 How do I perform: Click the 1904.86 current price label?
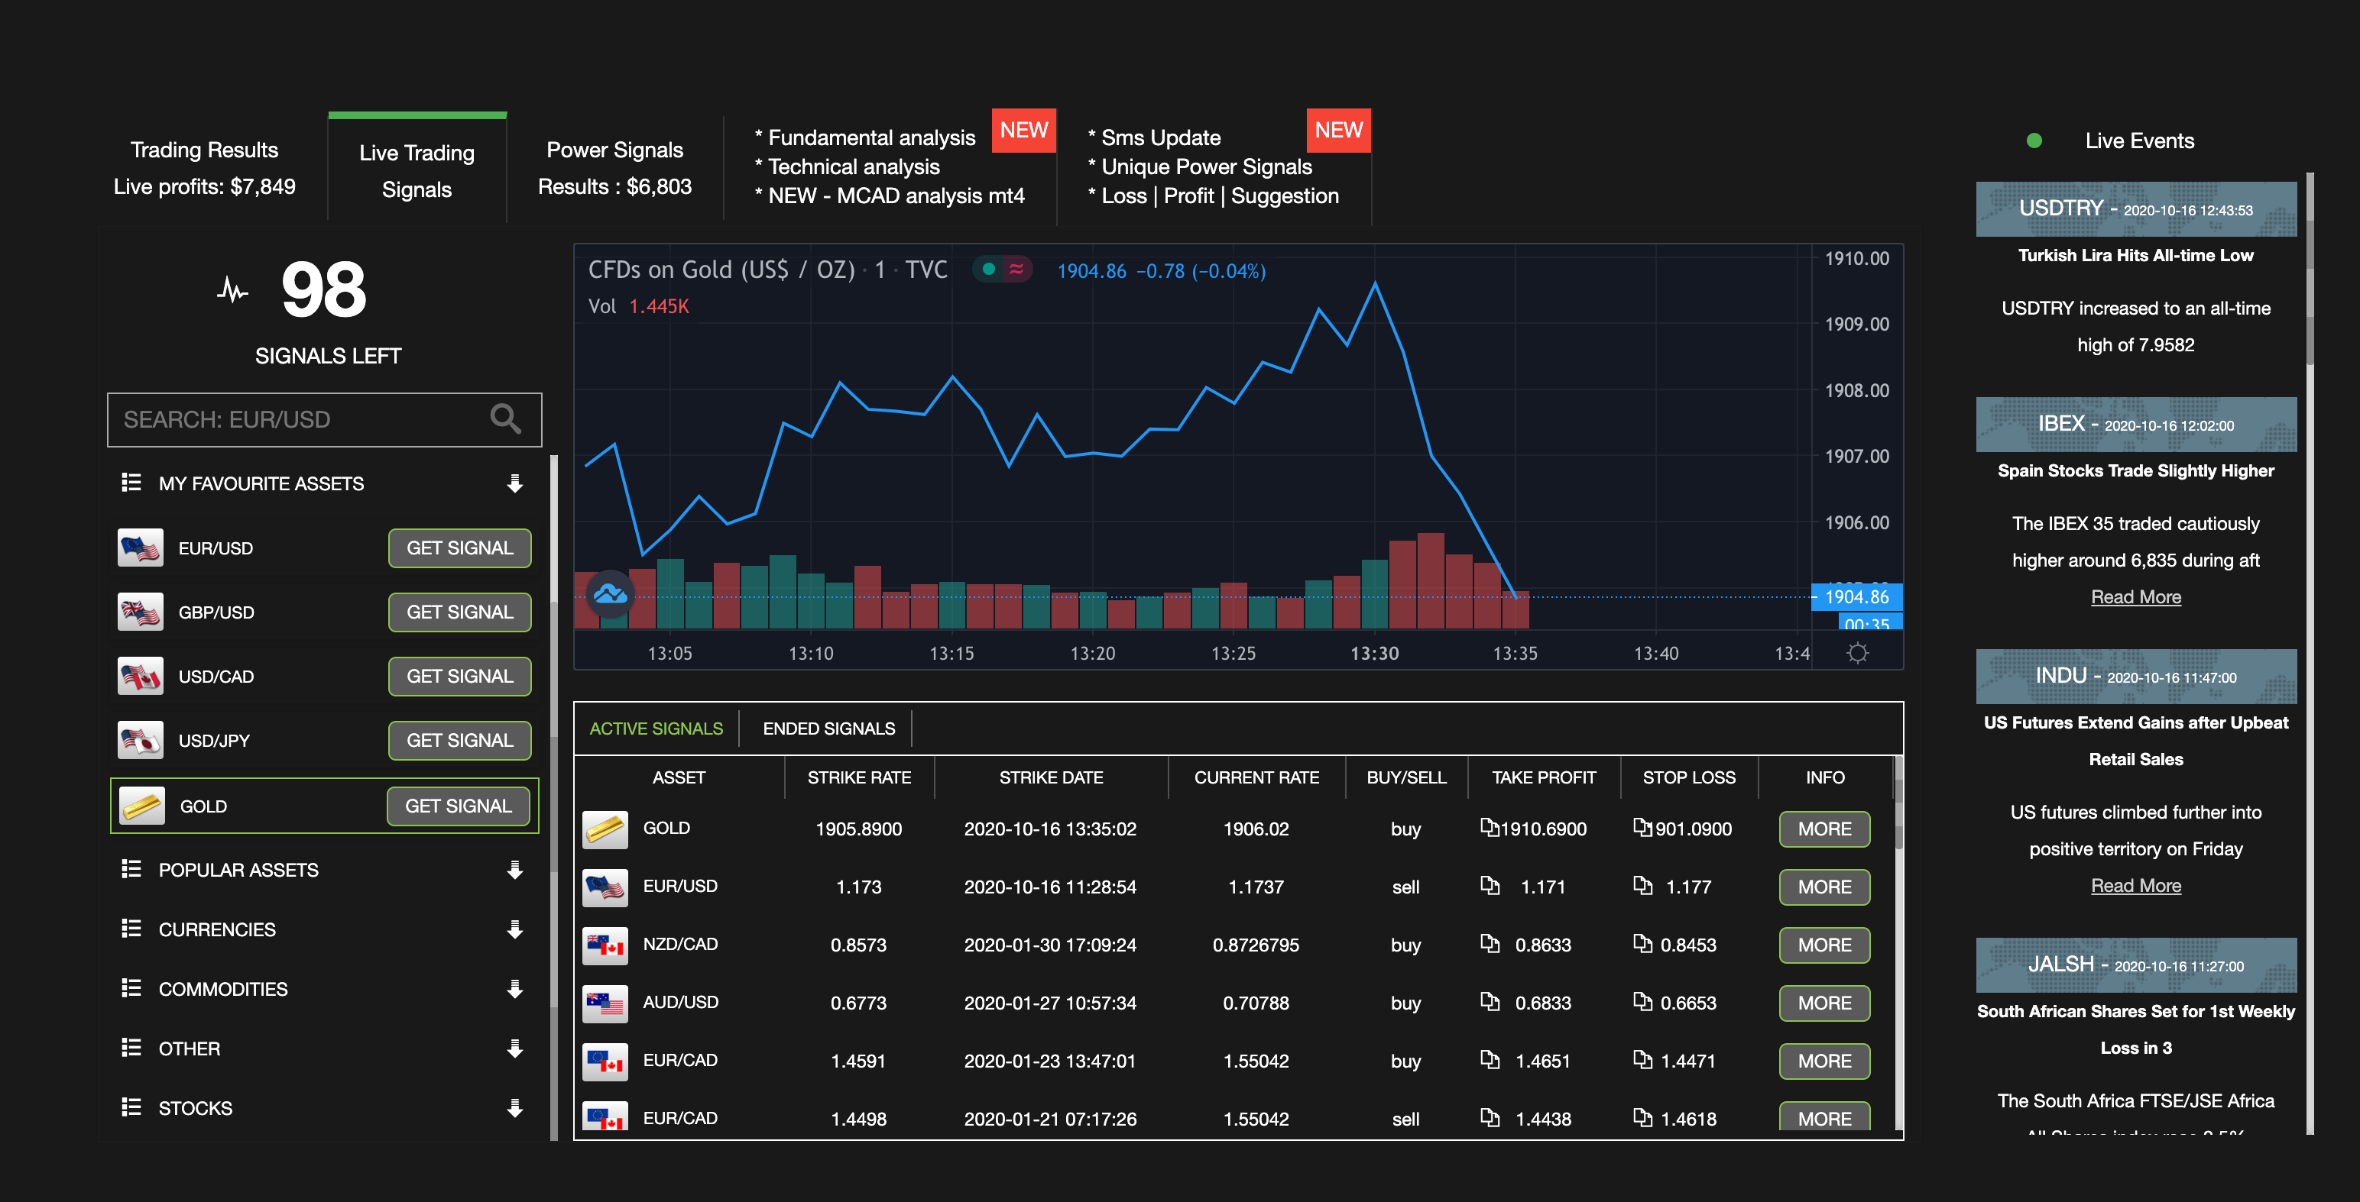1856,597
